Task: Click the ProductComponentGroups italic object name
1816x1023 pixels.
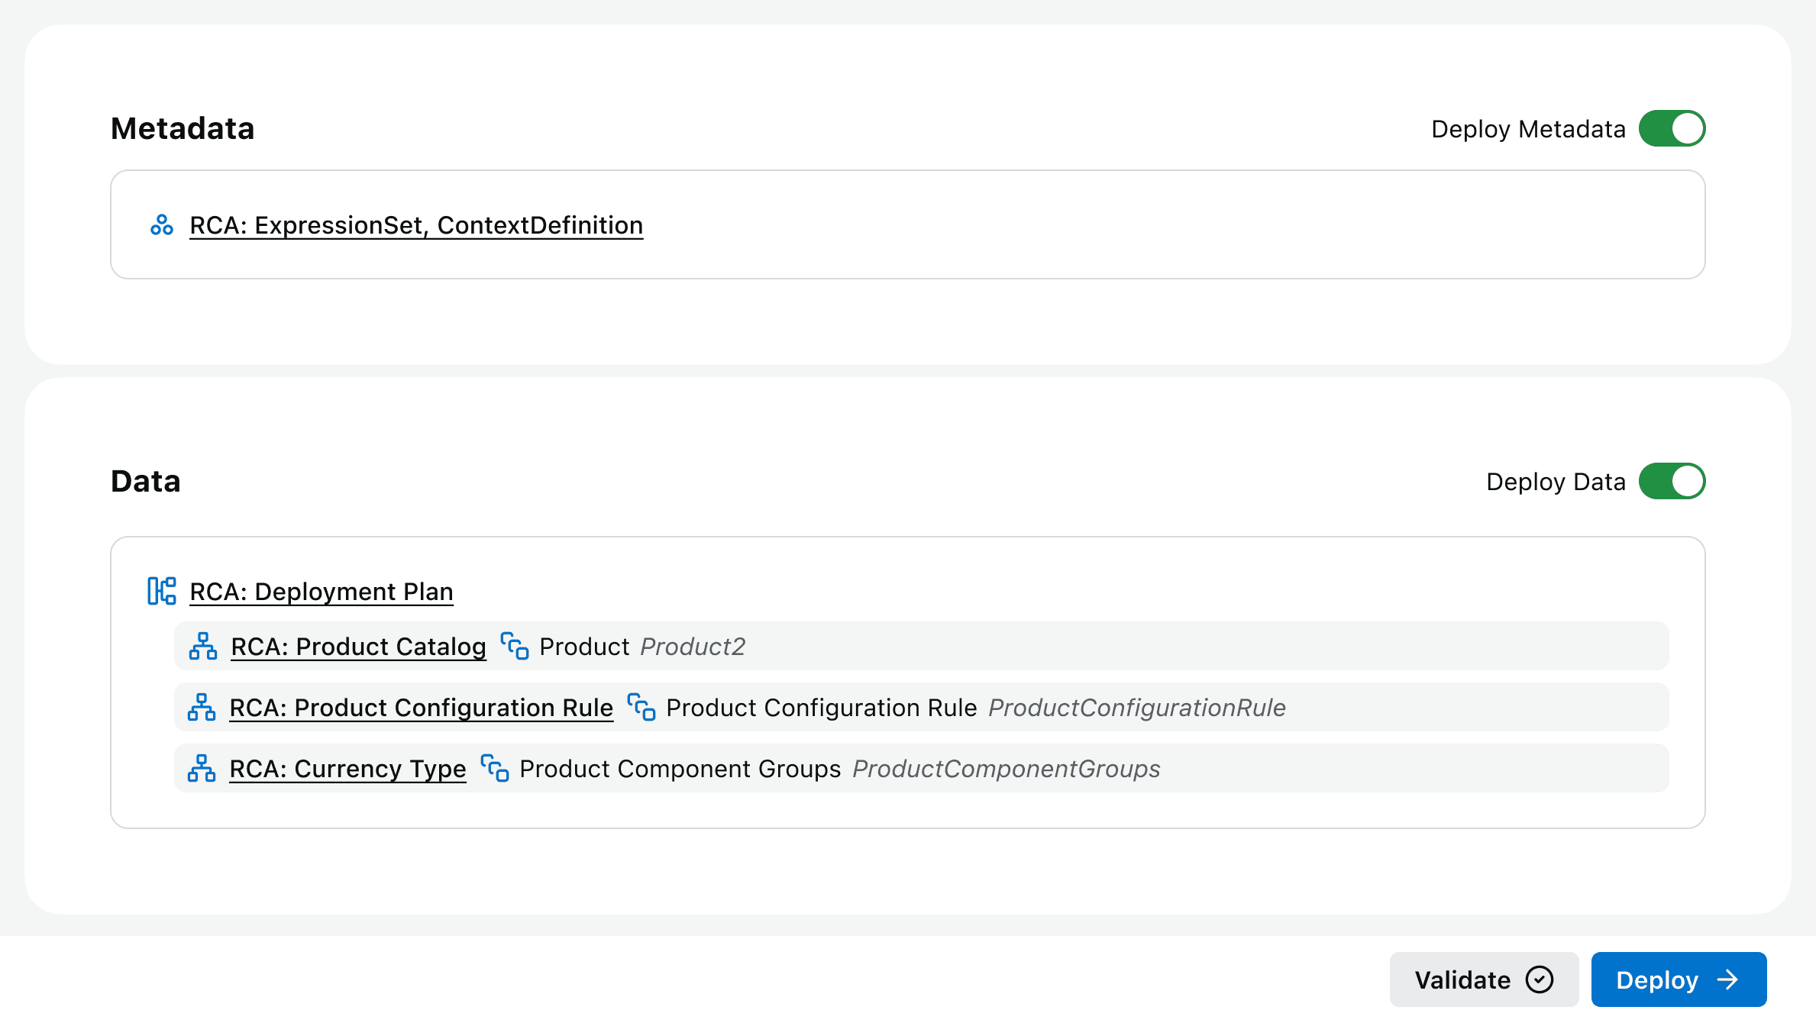Action: click(x=1006, y=769)
